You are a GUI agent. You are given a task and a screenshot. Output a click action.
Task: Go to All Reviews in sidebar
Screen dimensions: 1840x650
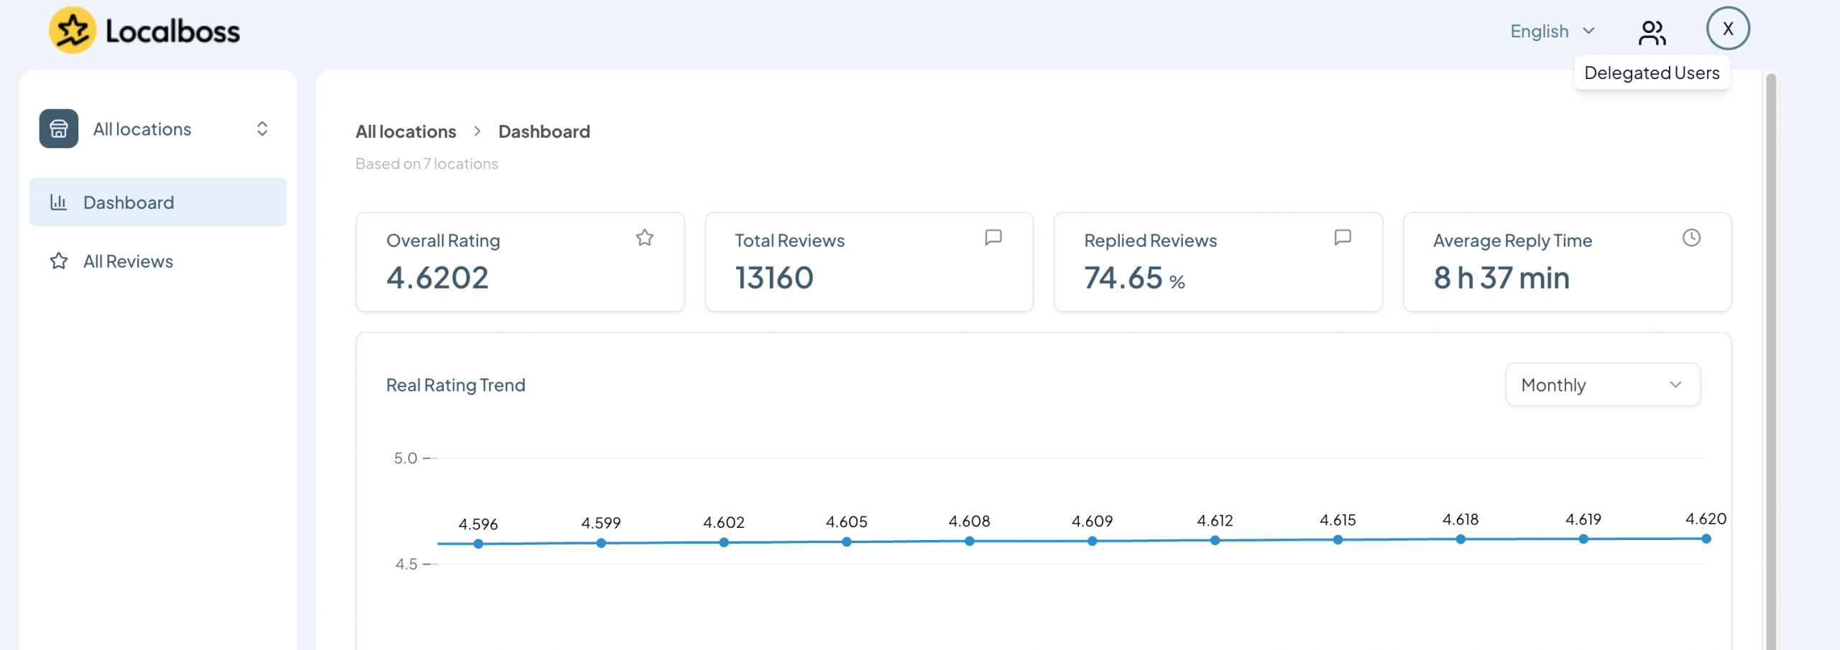(x=128, y=261)
